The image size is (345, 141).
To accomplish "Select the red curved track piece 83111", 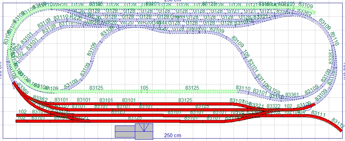I will click(319, 115).
